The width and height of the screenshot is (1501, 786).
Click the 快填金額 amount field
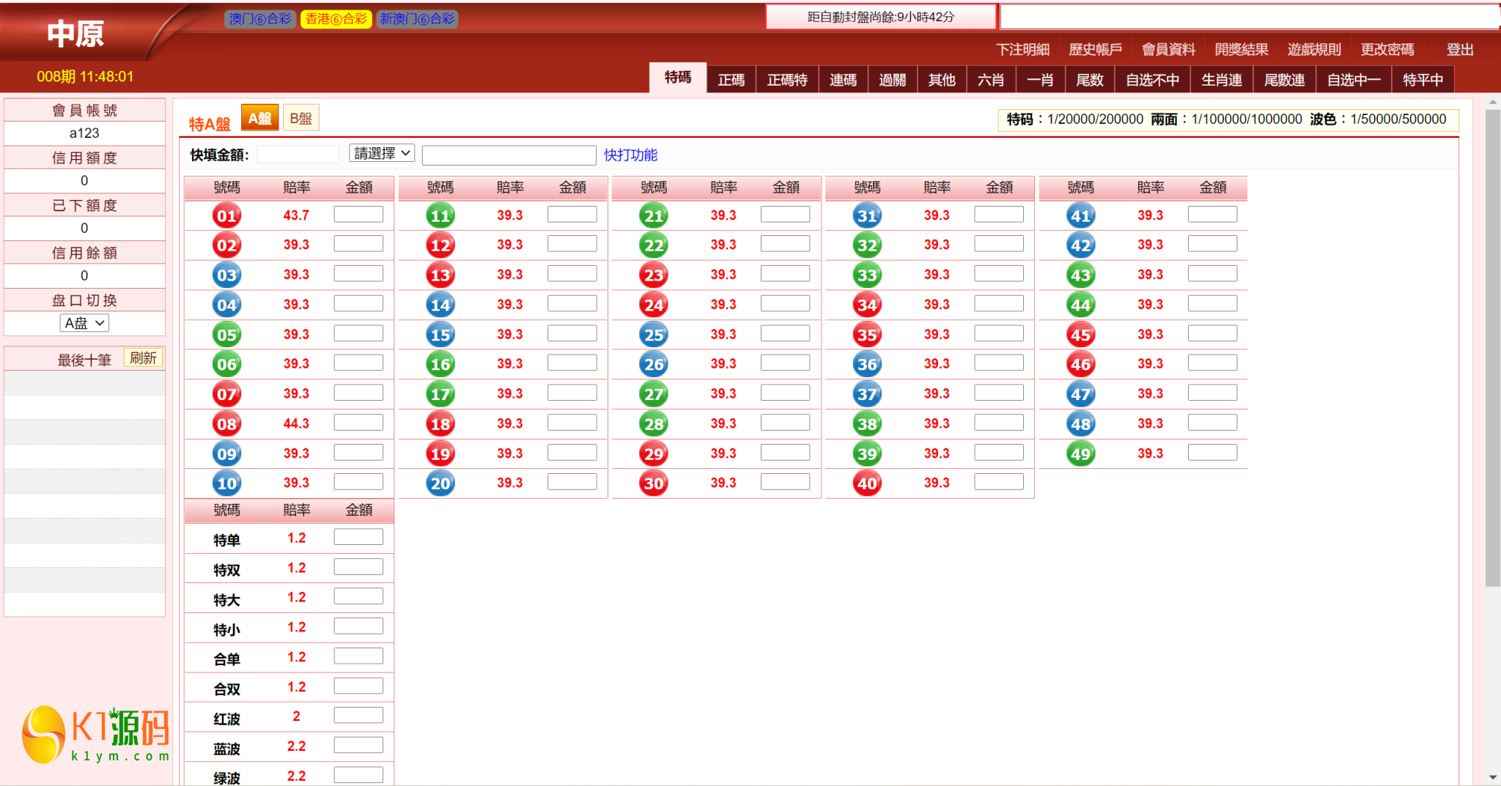click(298, 155)
